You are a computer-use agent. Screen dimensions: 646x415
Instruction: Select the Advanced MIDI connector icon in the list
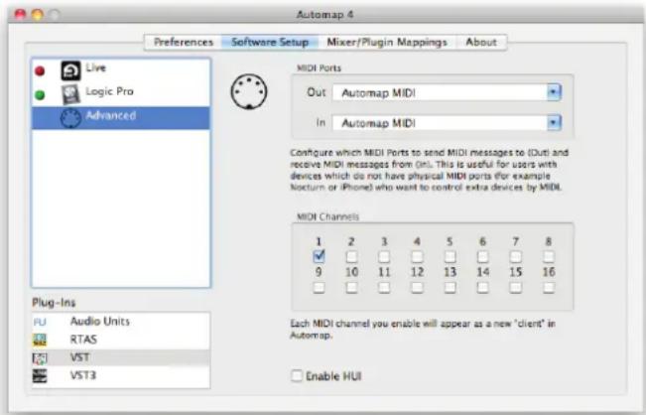[x=70, y=118]
